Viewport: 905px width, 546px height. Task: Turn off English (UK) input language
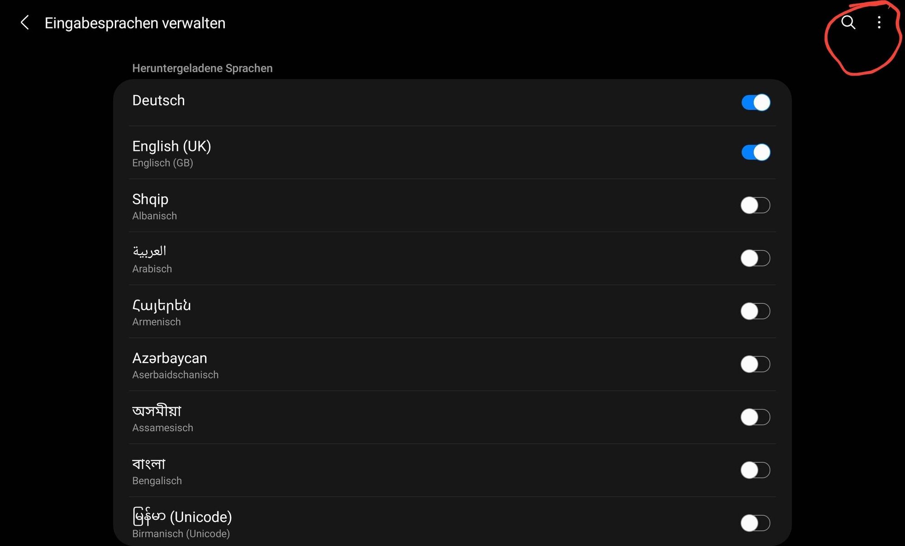(756, 152)
